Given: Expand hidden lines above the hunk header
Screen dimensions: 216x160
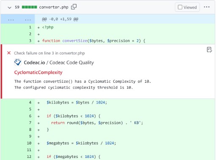Looking at the screenshot, I should [x=18, y=19].
